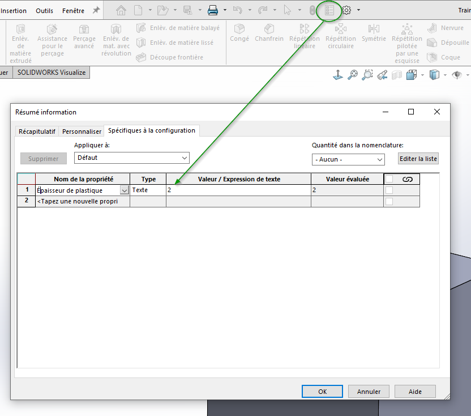This screenshot has width=471, height=416.
Task: Open the Display Style cube icon
Action: (434, 75)
